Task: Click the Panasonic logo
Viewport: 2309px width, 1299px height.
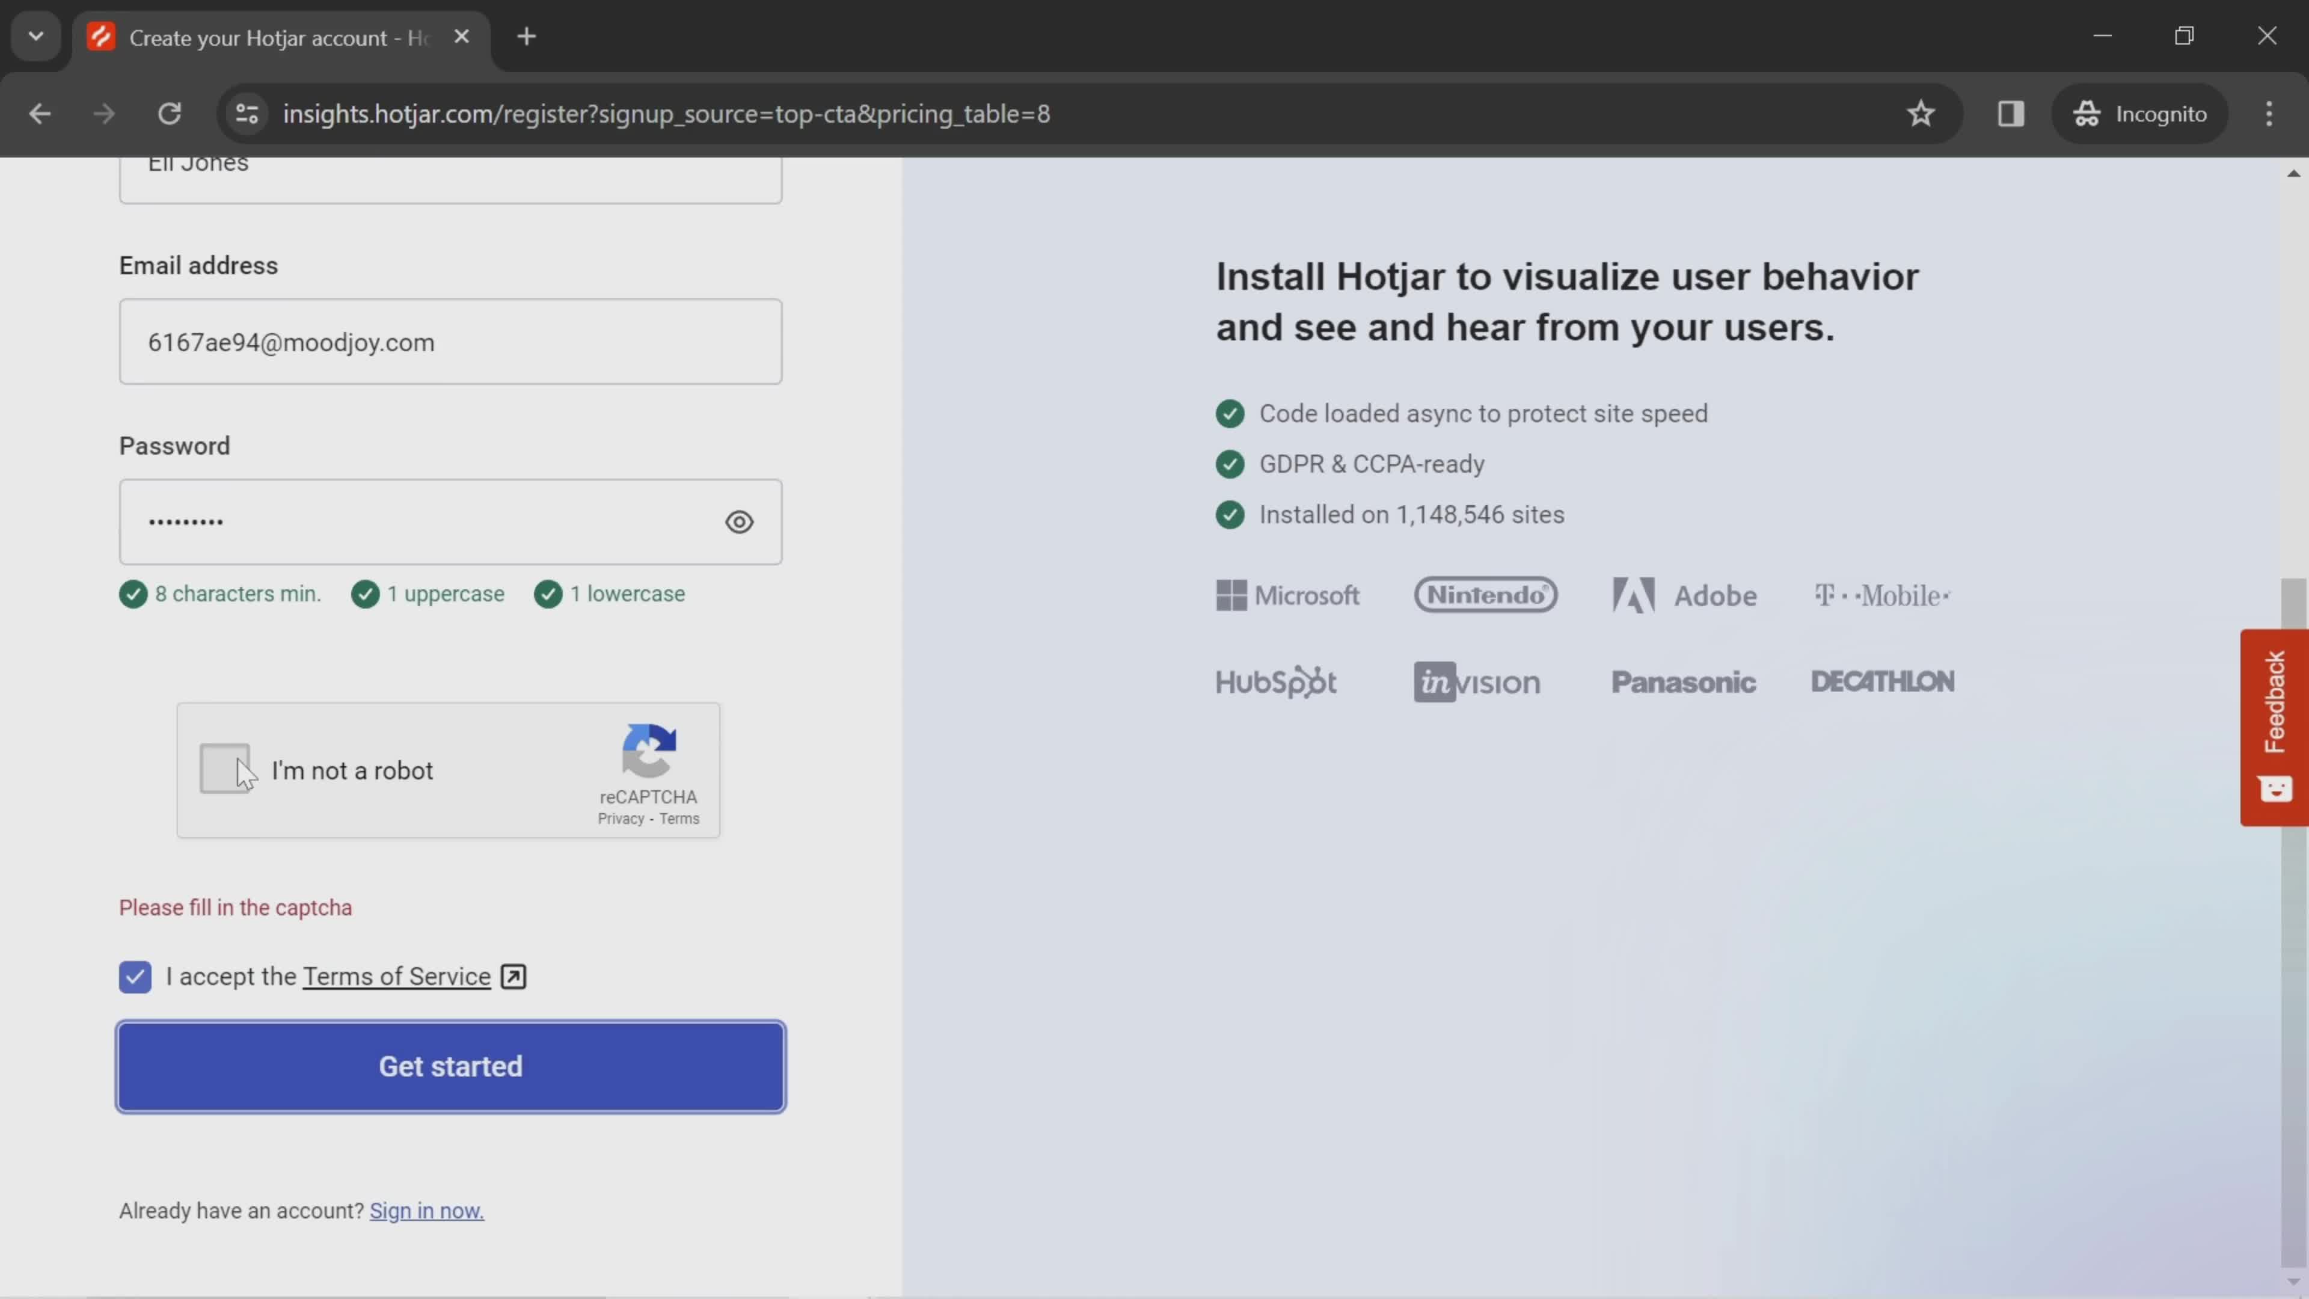Action: (x=1684, y=682)
